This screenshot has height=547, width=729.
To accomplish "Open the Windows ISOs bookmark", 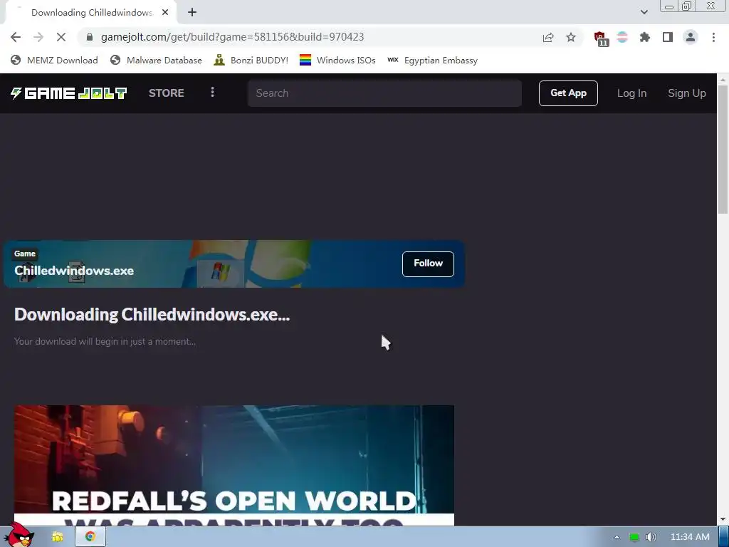I will (x=337, y=61).
